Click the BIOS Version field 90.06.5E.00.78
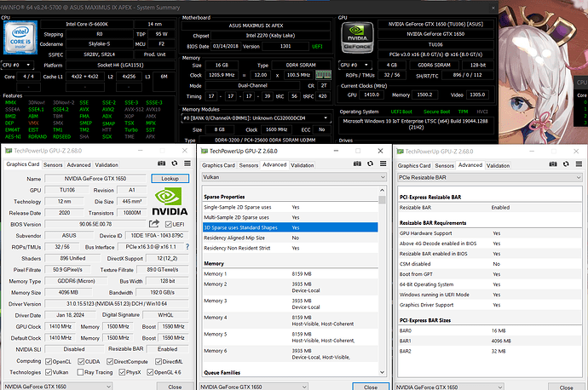The width and height of the screenshot is (588, 390). coord(95,224)
